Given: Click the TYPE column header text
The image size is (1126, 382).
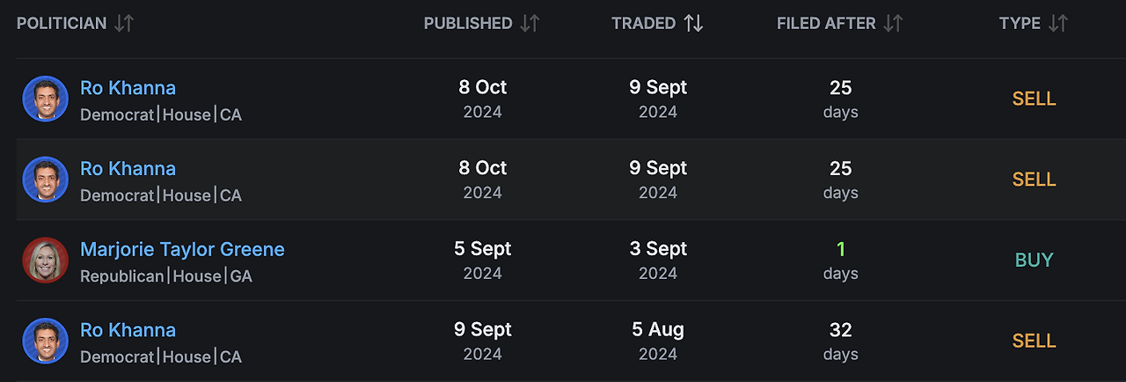Looking at the screenshot, I should tap(1020, 24).
